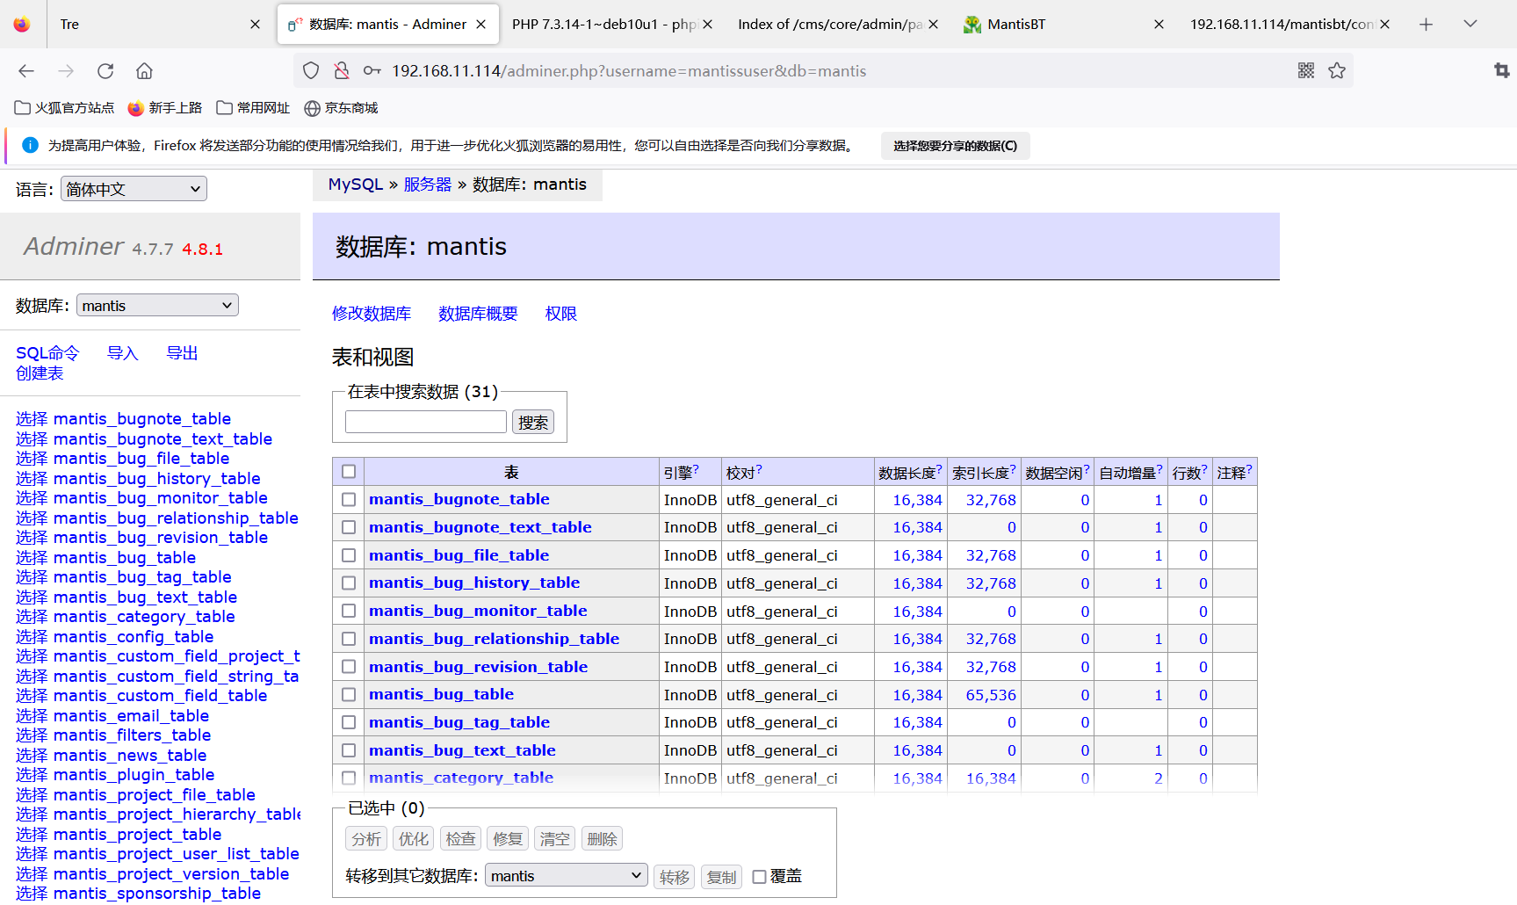Screen dimensions: 1517x905
Task: Click the 服务器 breadcrumb link
Action: point(428,185)
